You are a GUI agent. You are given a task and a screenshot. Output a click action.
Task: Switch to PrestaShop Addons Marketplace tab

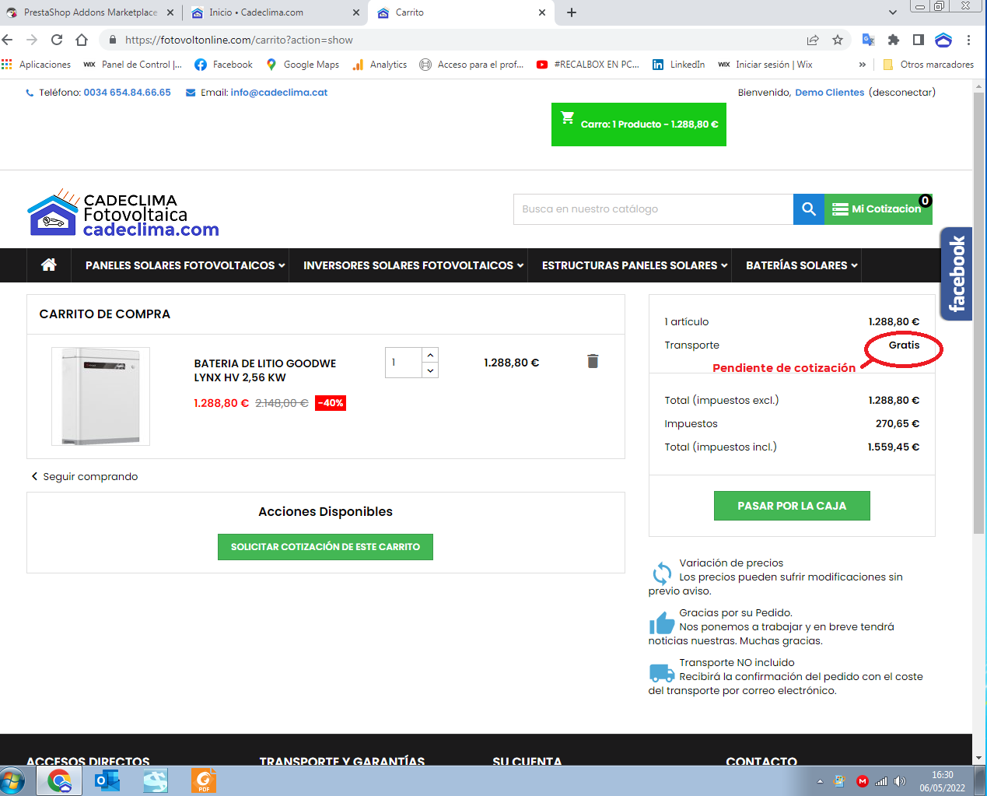[x=90, y=12]
